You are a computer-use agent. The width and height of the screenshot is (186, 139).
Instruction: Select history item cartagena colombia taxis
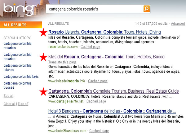coord(21,76)
